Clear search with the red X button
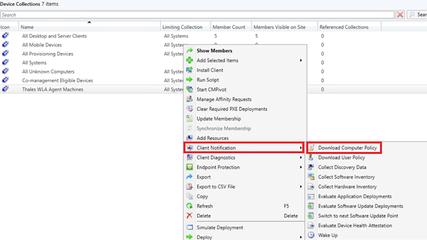 pos(400,15)
